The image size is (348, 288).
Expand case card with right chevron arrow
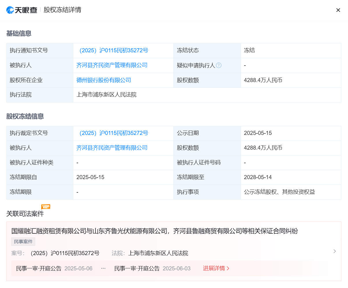(335, 251)
